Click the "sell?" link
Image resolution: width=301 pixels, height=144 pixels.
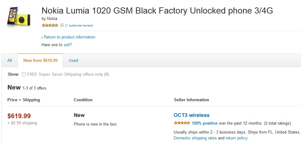(68, 45)
